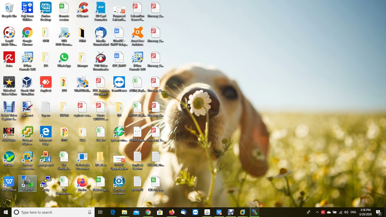Select the WhatsApp desktop shortcut
This screenshot has height=217, width=386.
[64, 60]
